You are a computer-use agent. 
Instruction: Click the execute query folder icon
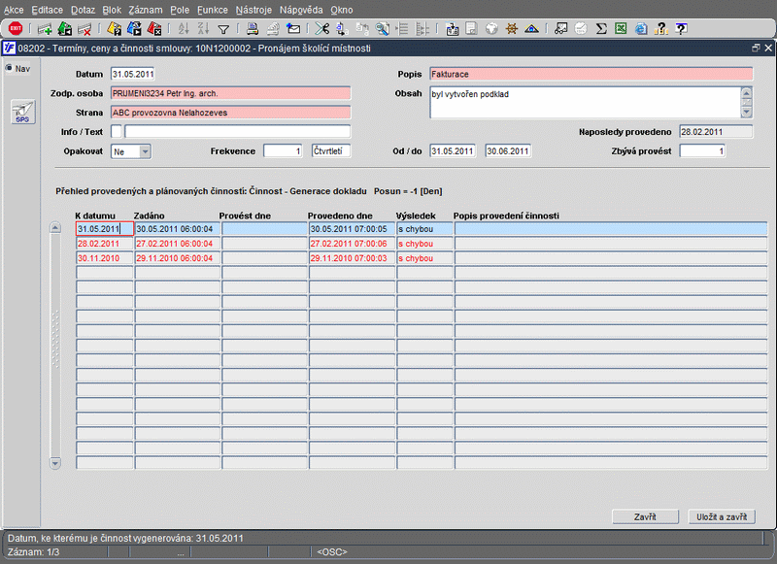point(134,29)
